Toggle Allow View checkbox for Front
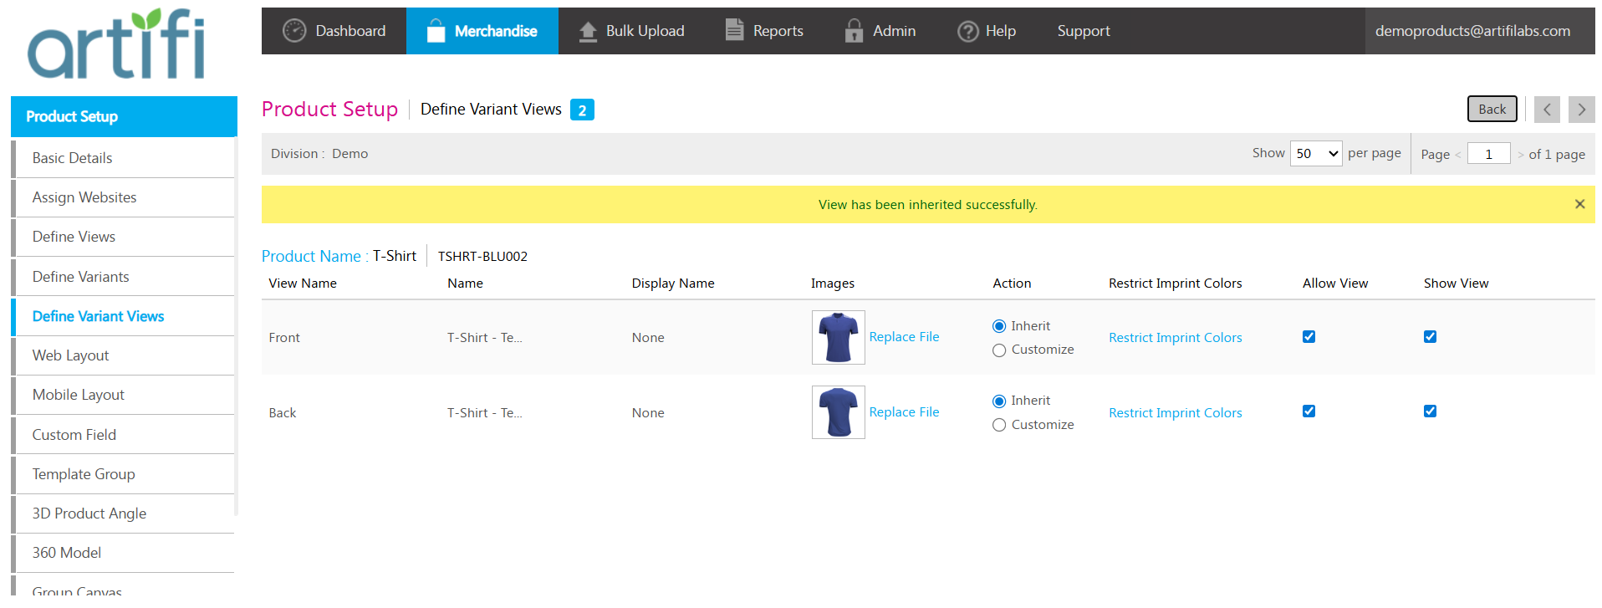Screen dimensions: 1602x608 pos(1309,336)
